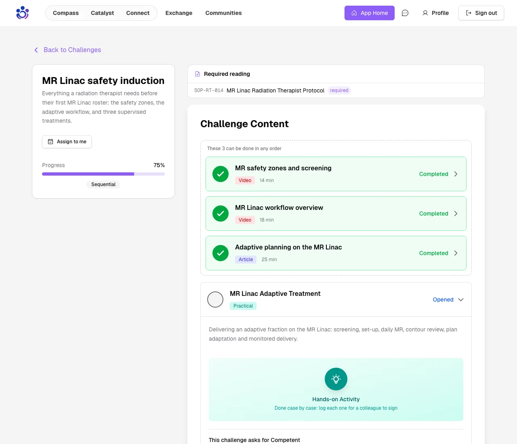Open the Adaptive planning on the MR Linac chevron
Viewport: 517px width, 444px height.
click(x=456, y=253)
